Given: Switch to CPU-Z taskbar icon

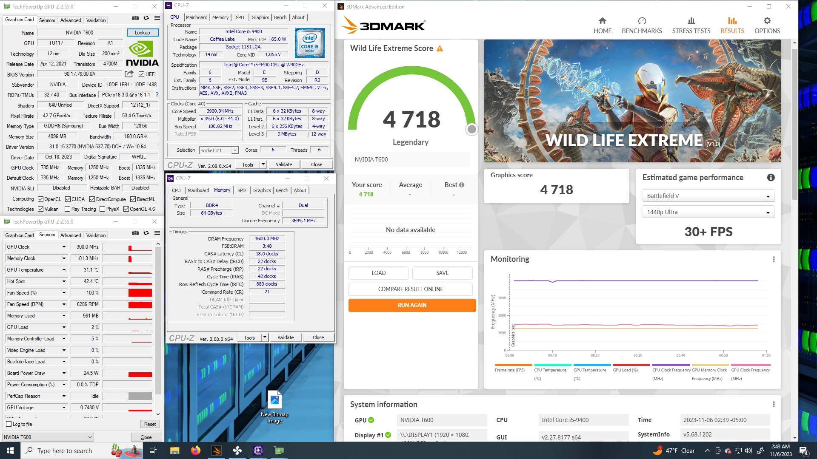Looking at the screenshot, I should click(258, 450).
